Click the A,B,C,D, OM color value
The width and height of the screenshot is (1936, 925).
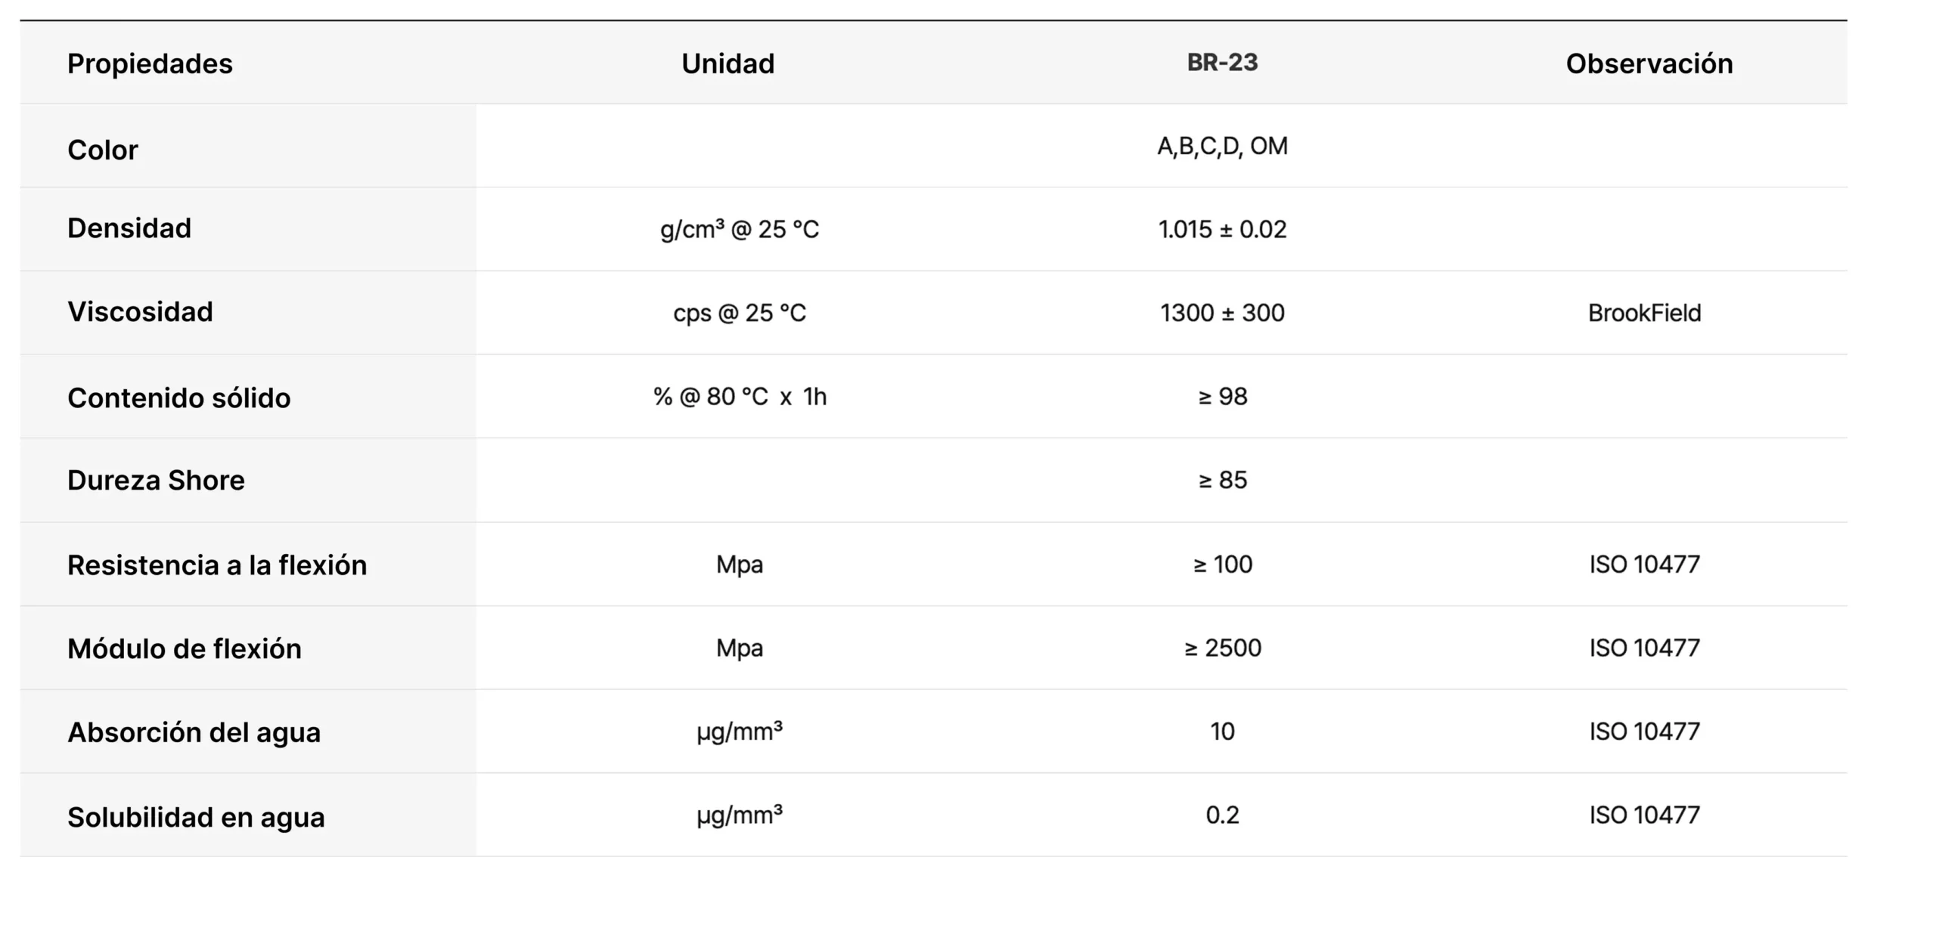click(x=1222, y=146)
